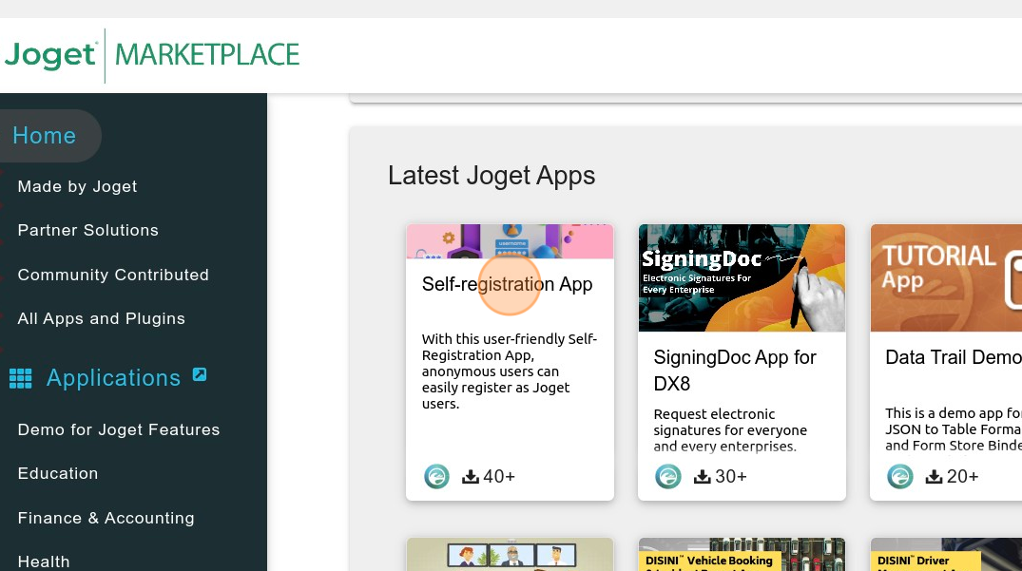Image resolution: width=1022 pixels, height=571 pixels.
Task: Click the Self-registration App description text
Action: (x=509, y=371)
